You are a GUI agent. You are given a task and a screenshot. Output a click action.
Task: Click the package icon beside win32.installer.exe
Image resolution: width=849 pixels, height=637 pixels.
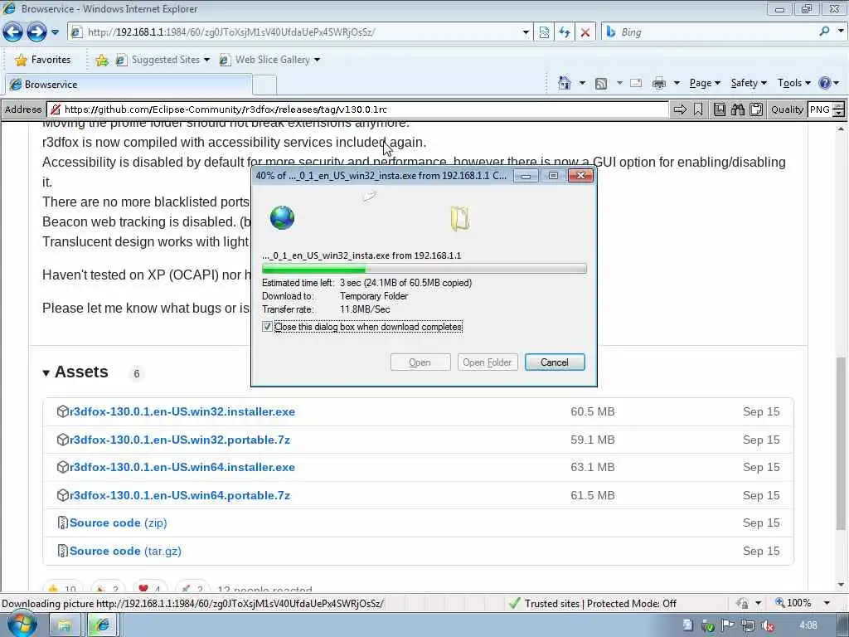62,411
